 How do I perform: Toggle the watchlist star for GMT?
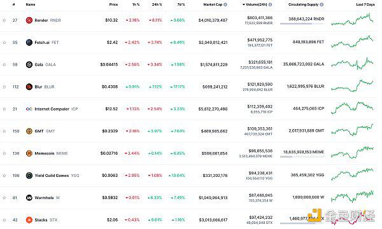4,131
